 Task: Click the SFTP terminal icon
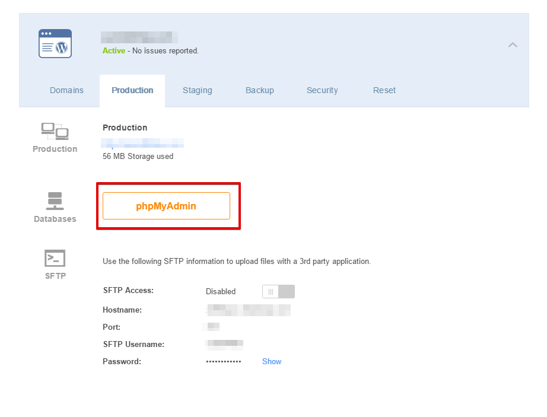coord(55,259)
